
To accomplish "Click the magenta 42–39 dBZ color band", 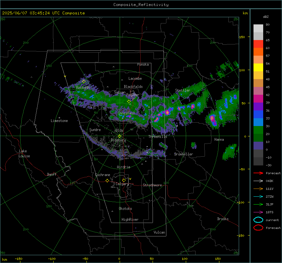I will (x=258, y=99).
